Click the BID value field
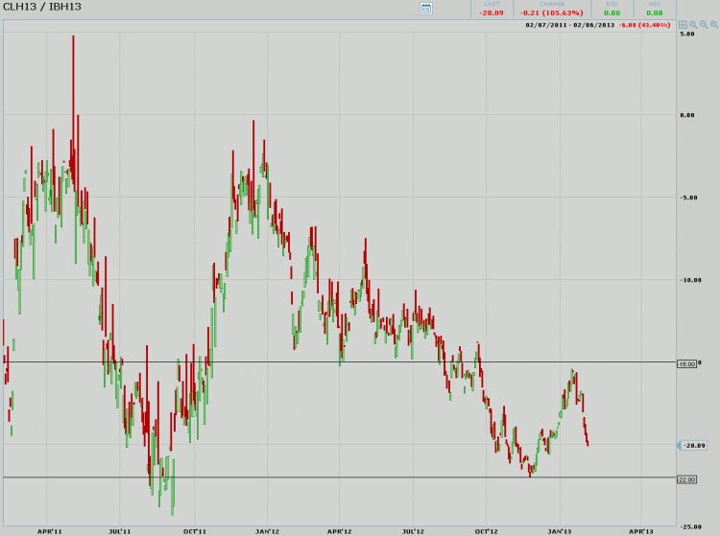The height and width of the screenshot is (536, 720). click(x=612, y=12)
